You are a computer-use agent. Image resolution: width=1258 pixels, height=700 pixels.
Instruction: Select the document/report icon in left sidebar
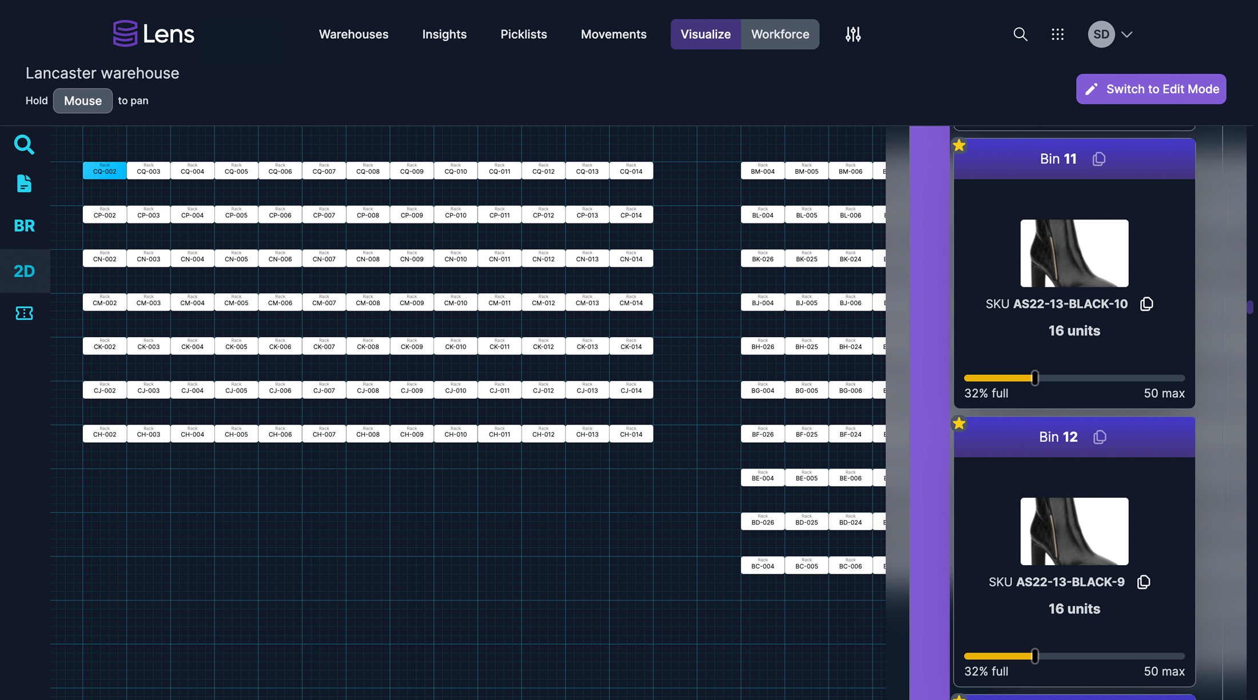click(x=24, y=183)
